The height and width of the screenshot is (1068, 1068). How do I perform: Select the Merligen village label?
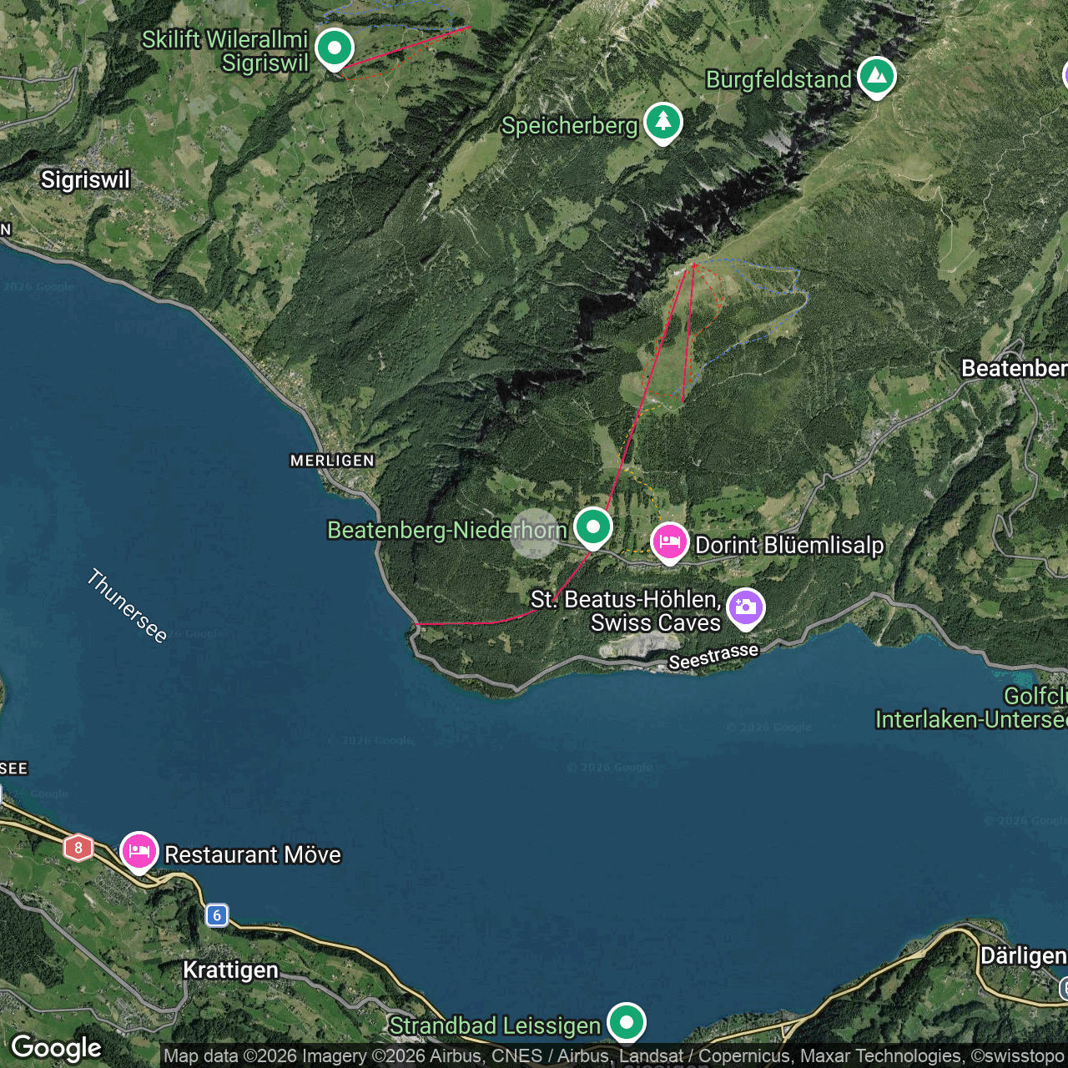coord(332,461)
